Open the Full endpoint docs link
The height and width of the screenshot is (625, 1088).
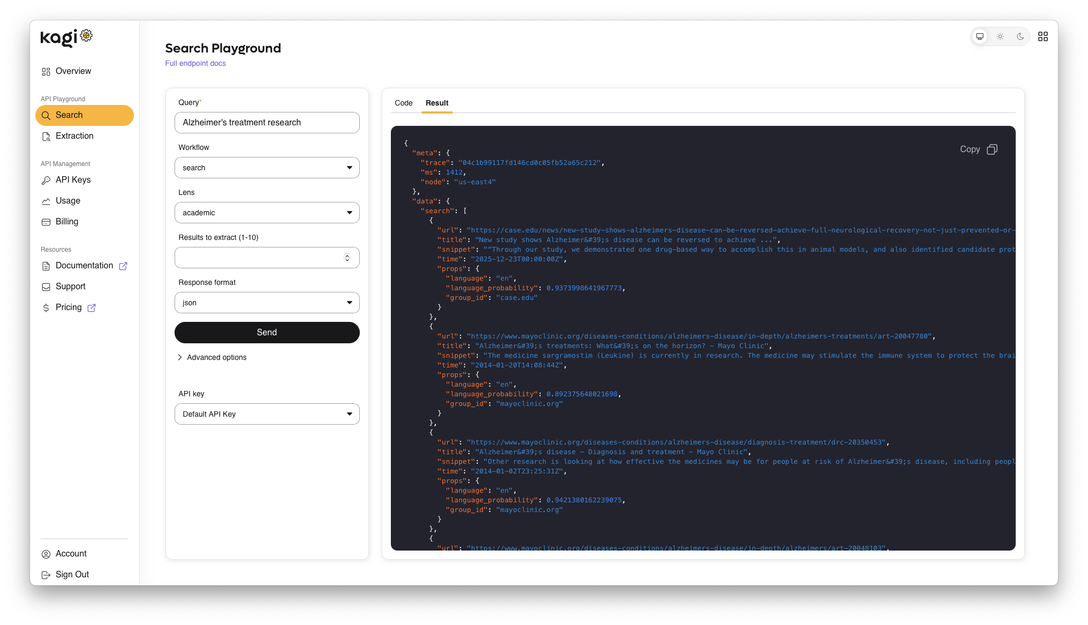tap(195, 63)
